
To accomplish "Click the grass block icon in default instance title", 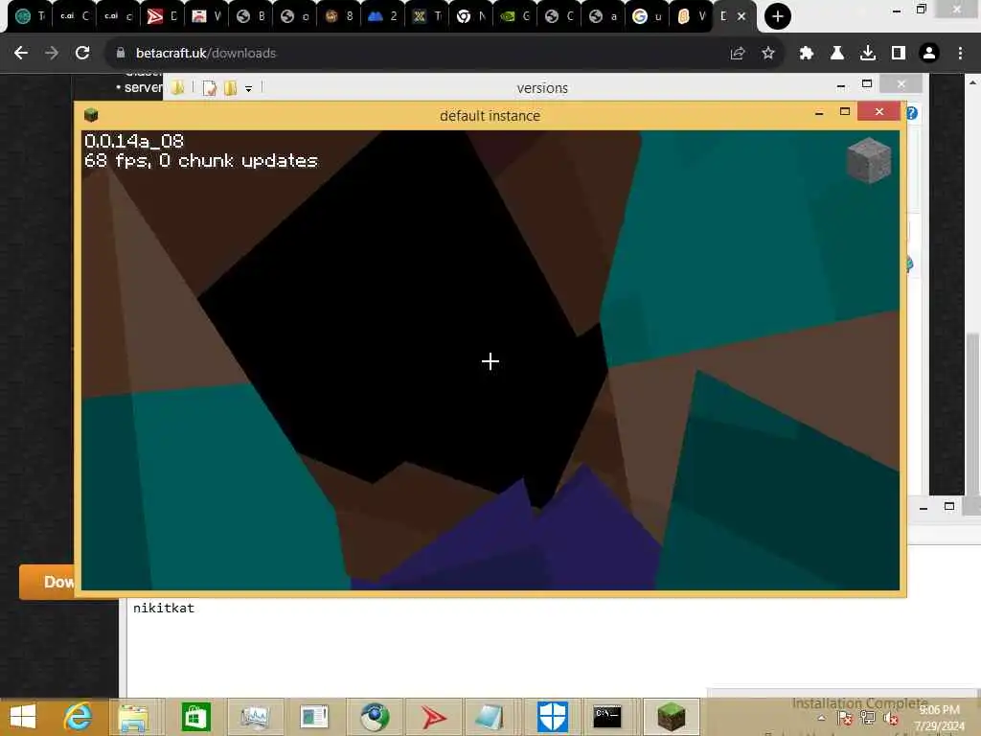I will click(91, 115).
